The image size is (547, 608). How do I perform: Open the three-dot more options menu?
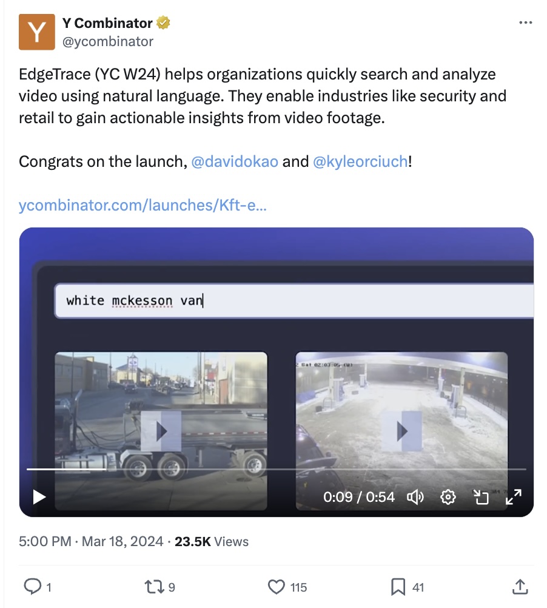pyautogui.click(x=525, y=23)
